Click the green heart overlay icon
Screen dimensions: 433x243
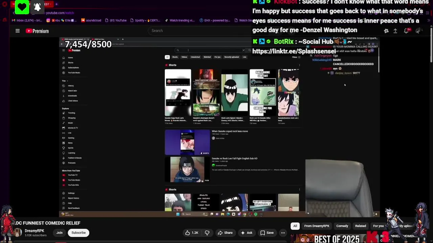pos(22,7)
